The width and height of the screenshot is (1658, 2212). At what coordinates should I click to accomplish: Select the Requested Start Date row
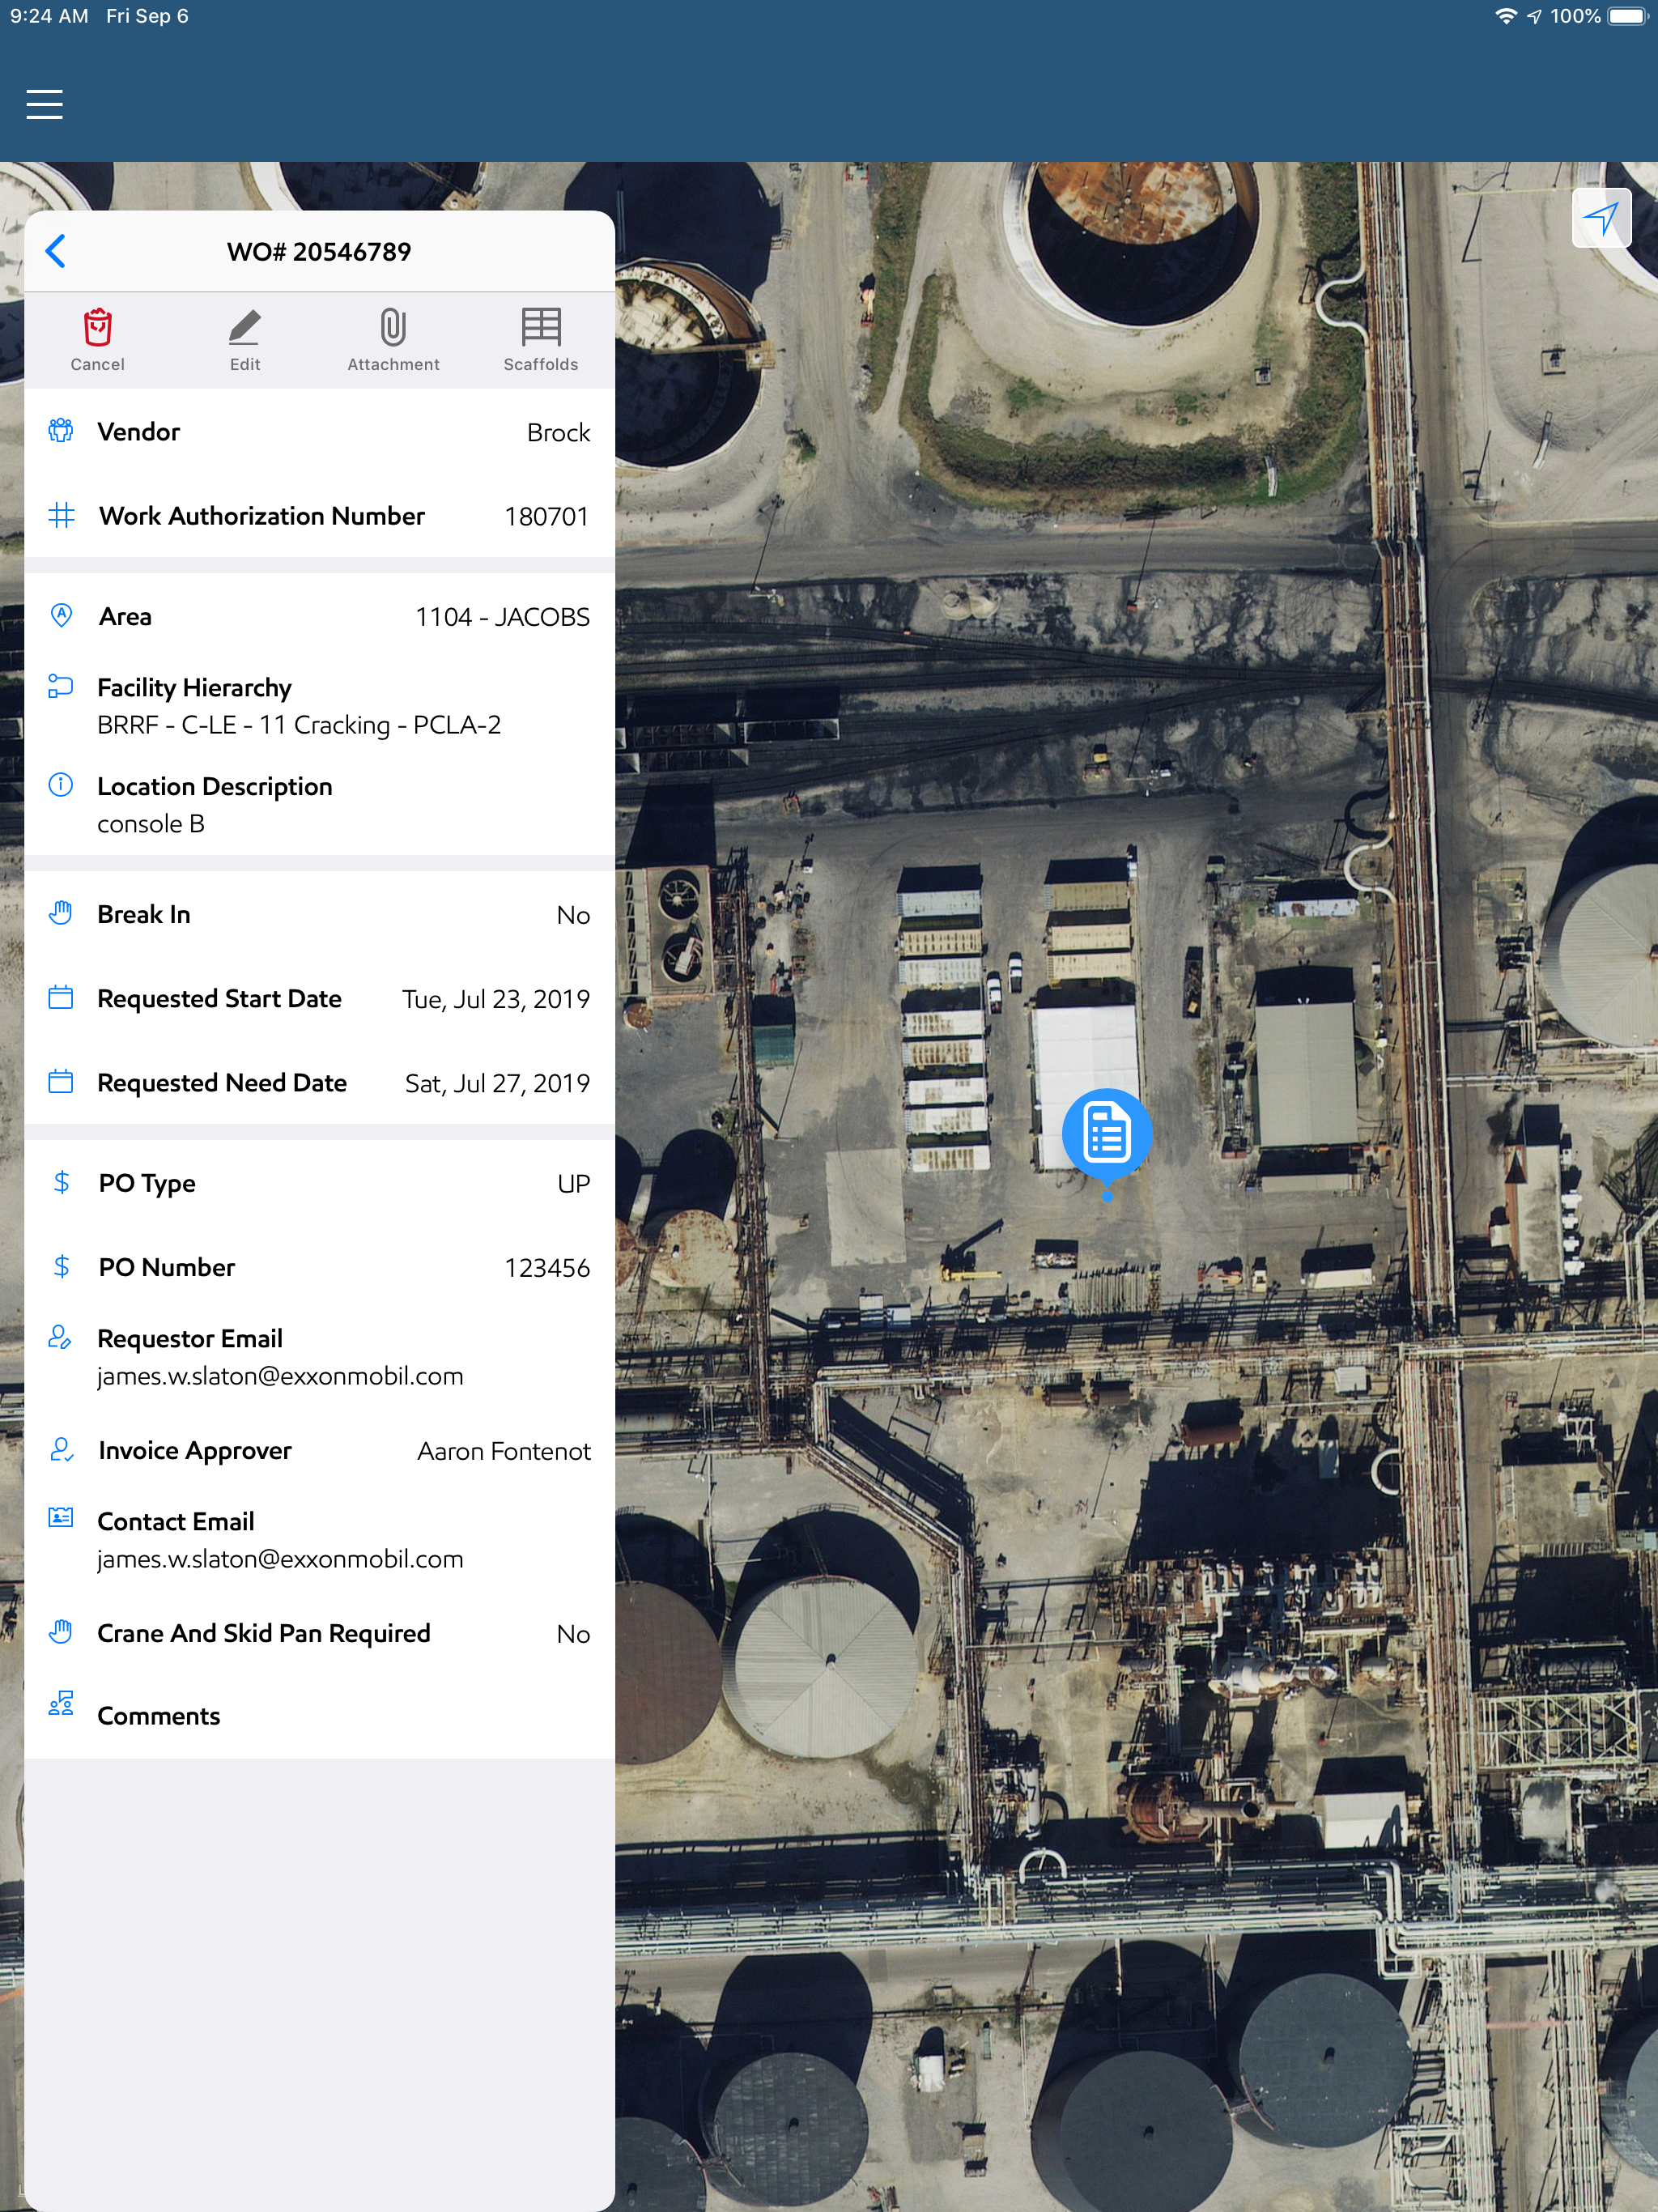point(319,999)
